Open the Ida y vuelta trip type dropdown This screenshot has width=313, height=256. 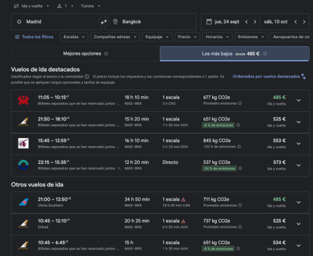(32, 6)
